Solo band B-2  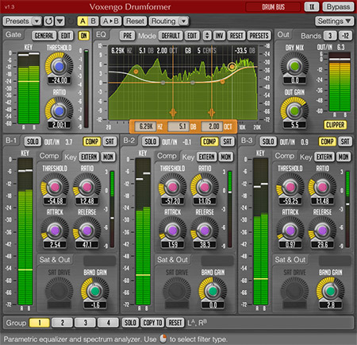151,141
